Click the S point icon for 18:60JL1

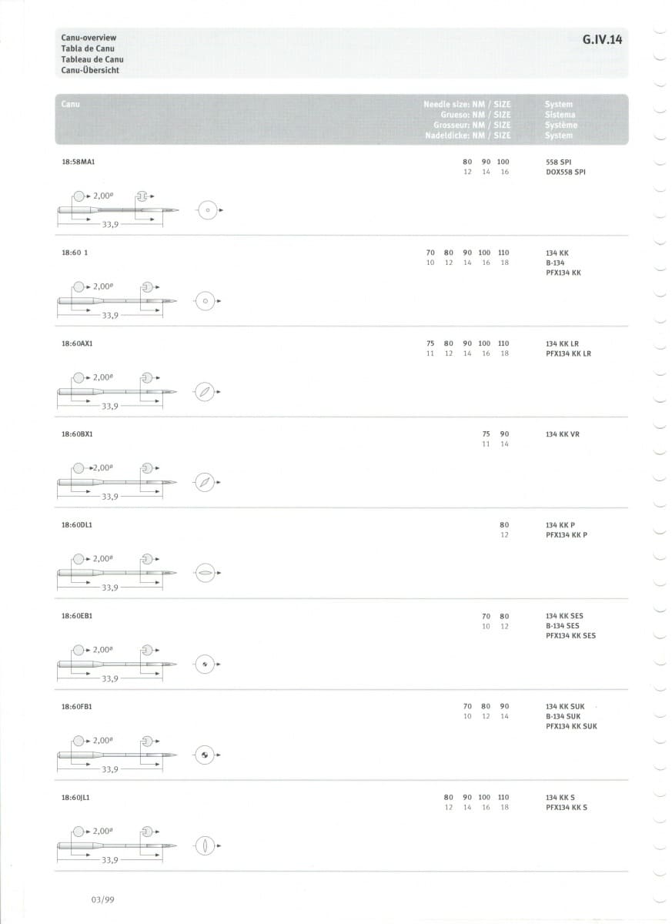coord(206,845)
